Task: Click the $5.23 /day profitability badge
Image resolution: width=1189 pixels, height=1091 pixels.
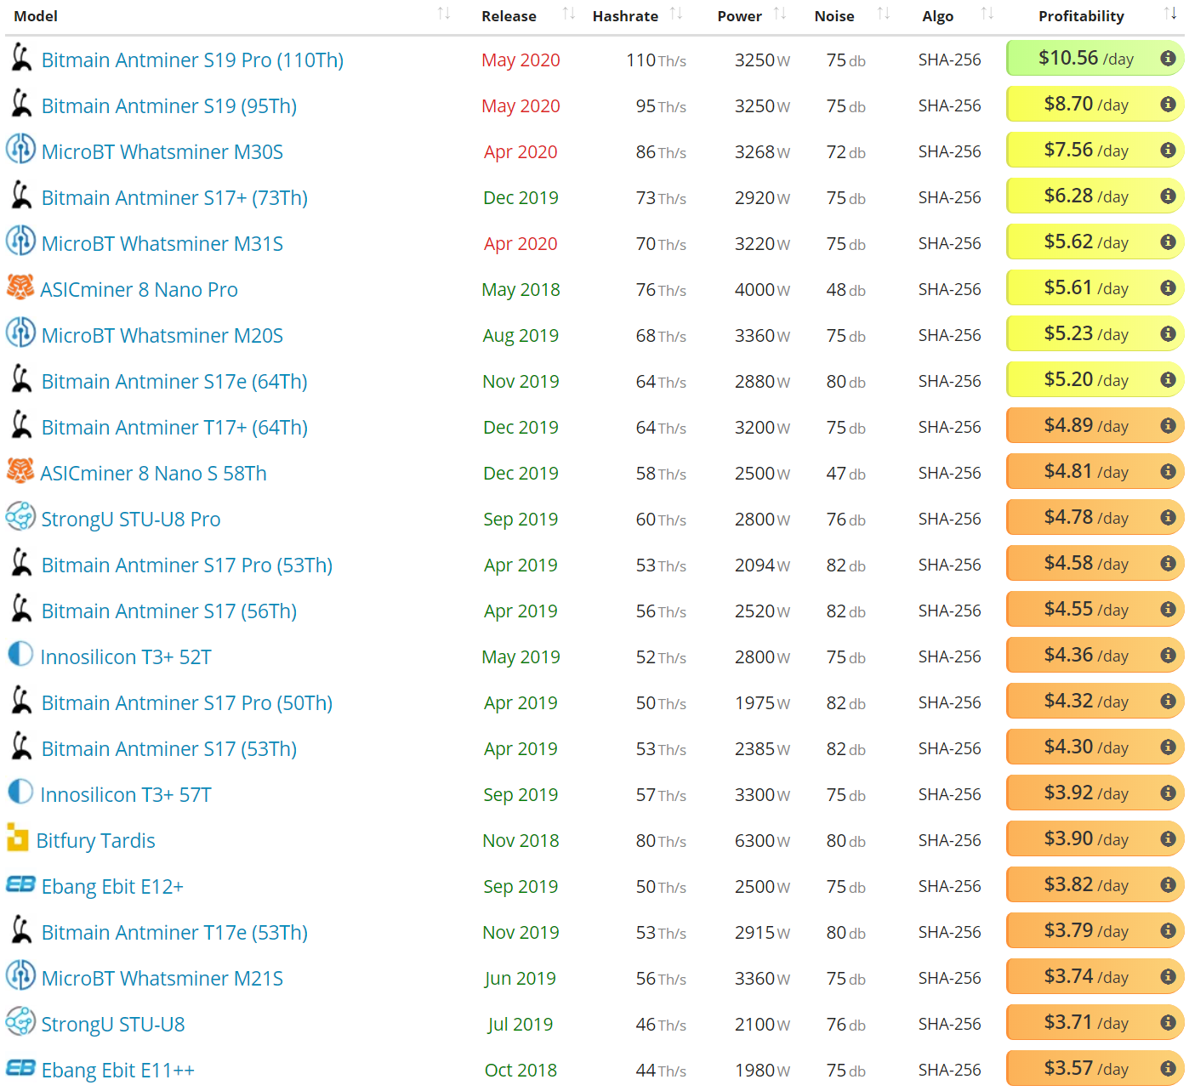Action: pyautogui.click(x=1095, y=334)
